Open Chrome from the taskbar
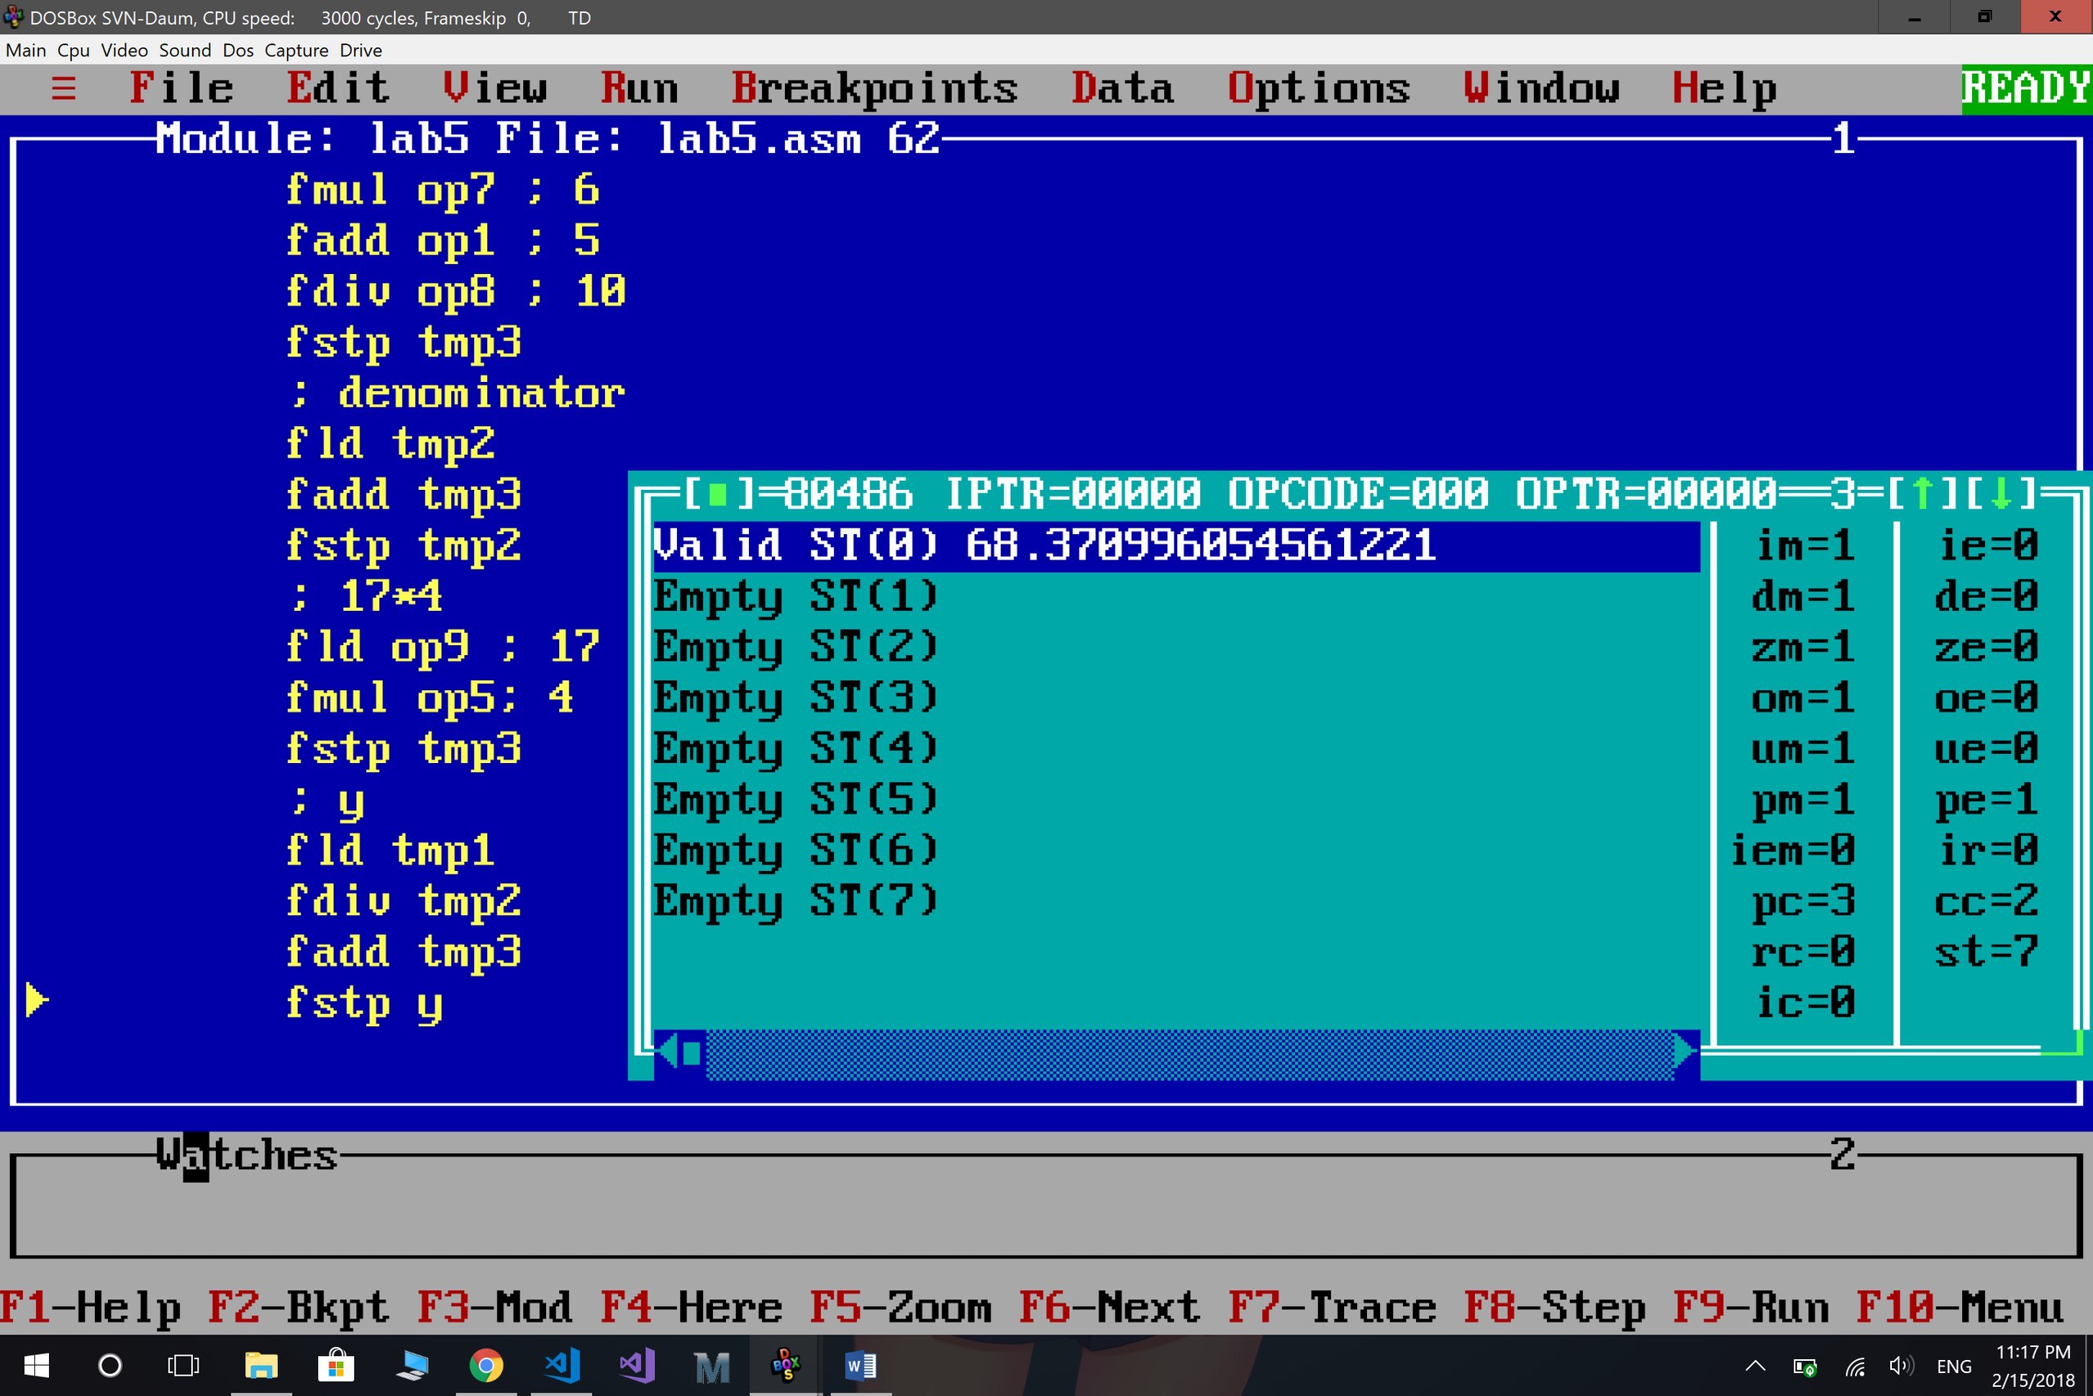Screen dimensions: 2093x1396 tap(485, 1365)
